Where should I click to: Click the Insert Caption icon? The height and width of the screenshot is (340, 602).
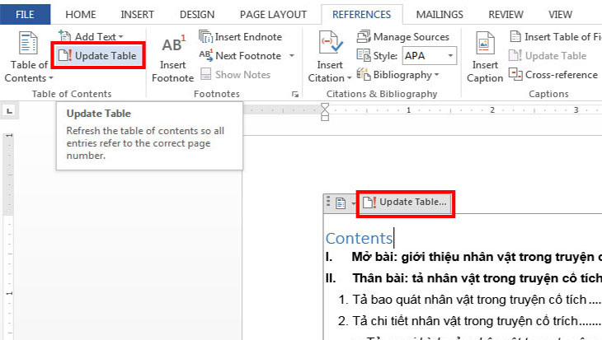485,47
